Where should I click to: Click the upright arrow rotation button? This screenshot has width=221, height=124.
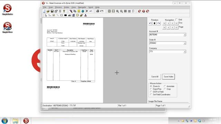click(154, 23)
